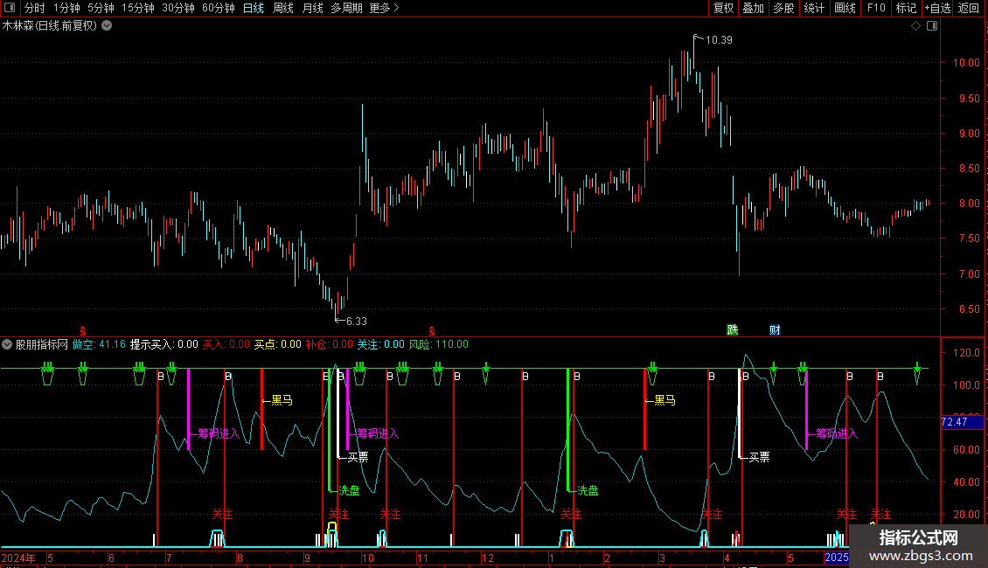
Task: Click the 叠加 overlay button
Action: click(753, 8)
